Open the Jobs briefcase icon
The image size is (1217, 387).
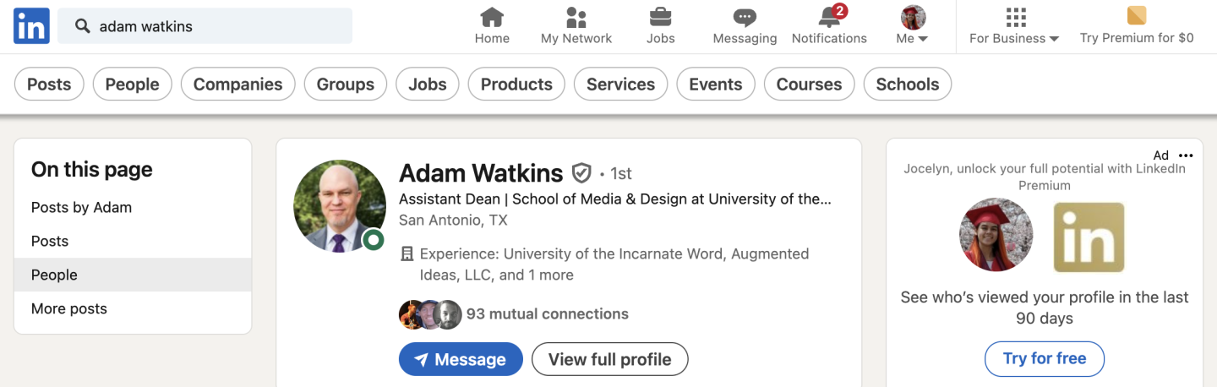click(660, 17)
